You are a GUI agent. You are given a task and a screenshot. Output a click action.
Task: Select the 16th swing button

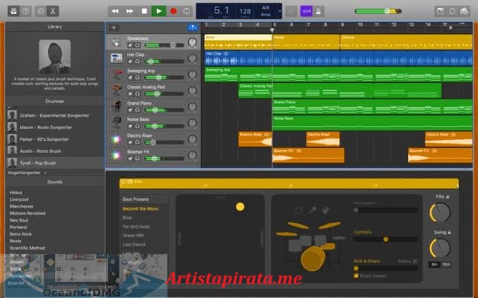tap(446, 265)
